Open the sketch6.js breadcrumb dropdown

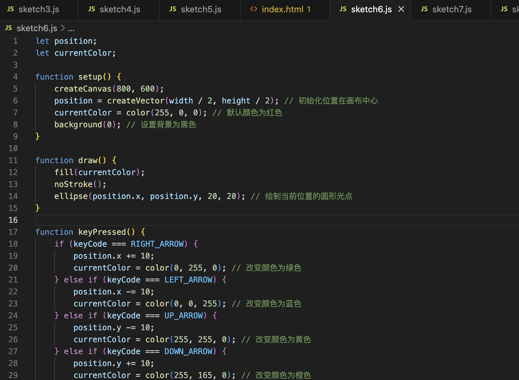[x=37, y=28]
